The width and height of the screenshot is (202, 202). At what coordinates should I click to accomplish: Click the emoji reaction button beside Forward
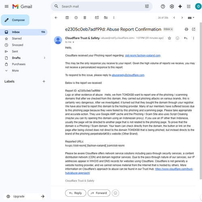click(x=115, y=193)
